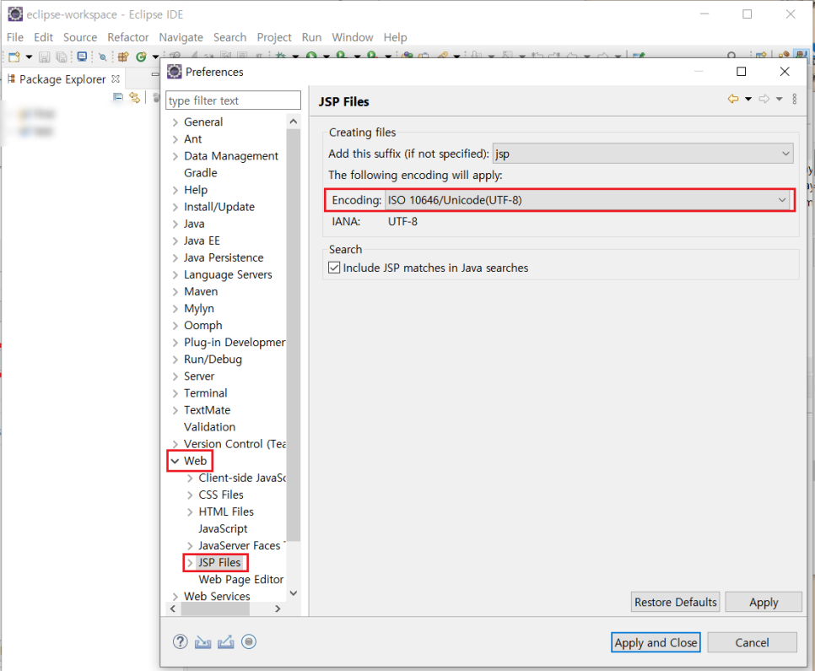Viewport: 815px width, 671px height.
Task: Expand the JSP Files node
Action: (x=190, y=563)
